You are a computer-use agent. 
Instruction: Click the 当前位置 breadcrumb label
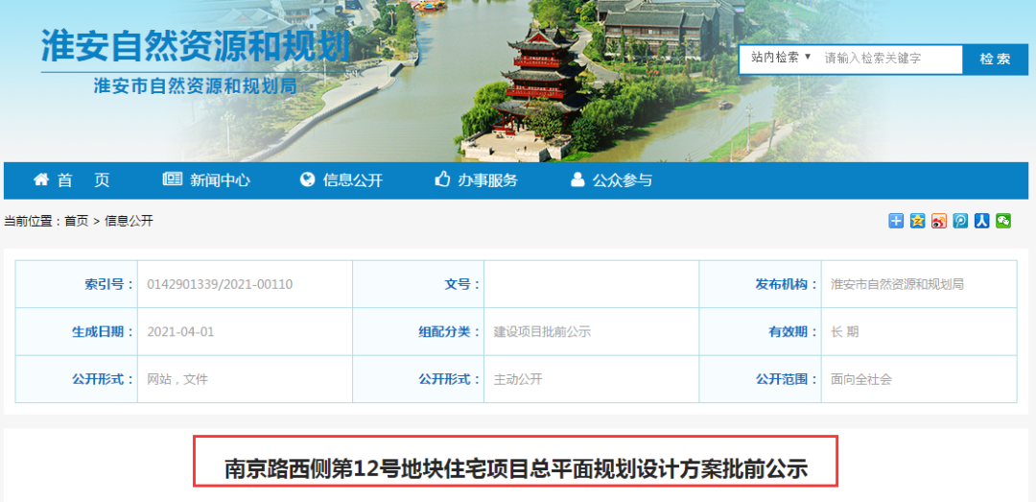click(31, 222)
